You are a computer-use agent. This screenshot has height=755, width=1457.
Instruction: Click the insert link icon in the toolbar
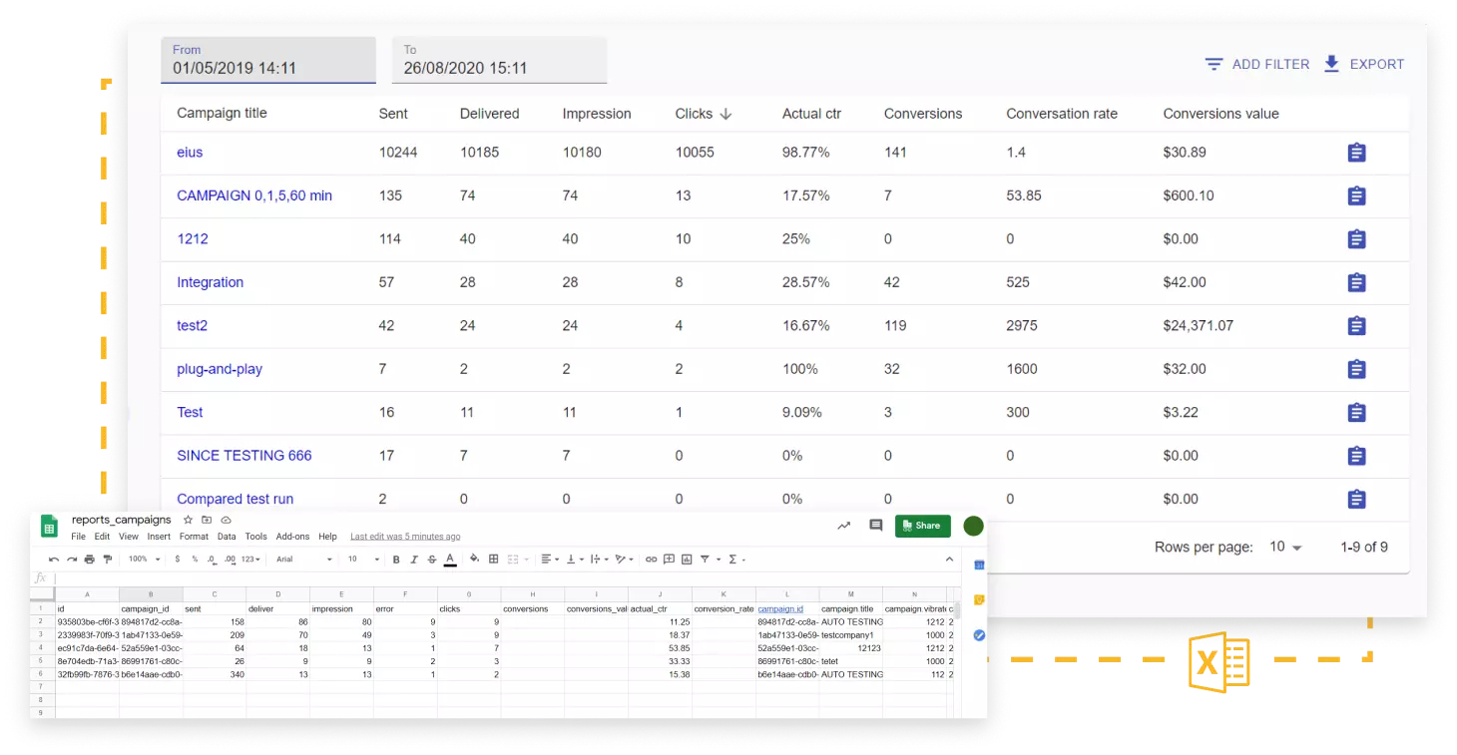652,560
